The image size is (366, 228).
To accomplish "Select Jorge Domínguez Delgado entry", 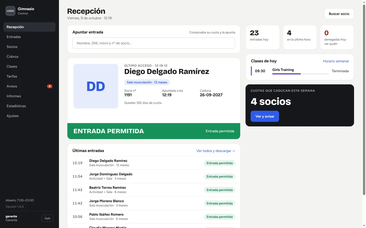I will tap(154, 176).
